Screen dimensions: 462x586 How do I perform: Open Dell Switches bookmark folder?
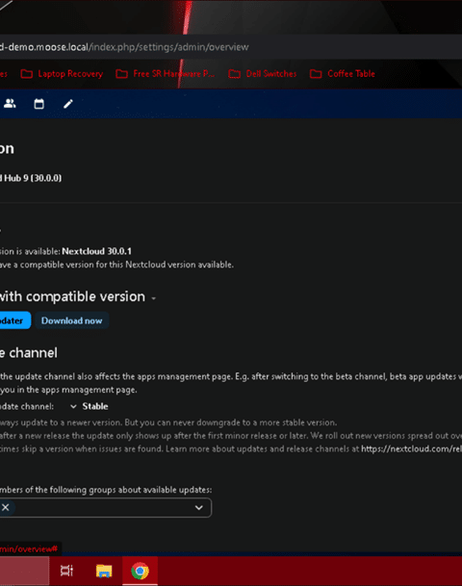pyautogui.click(x=263, y=74)
